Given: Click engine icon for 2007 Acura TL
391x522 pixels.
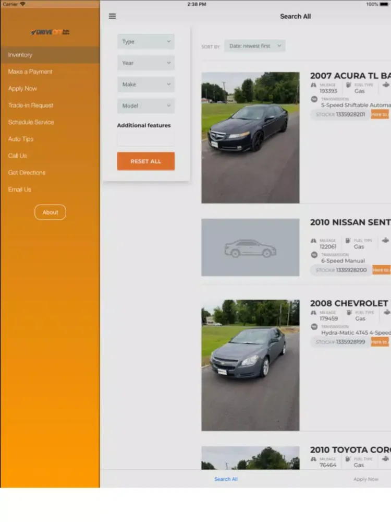Looking at the screenshot, I should point(386,85).
